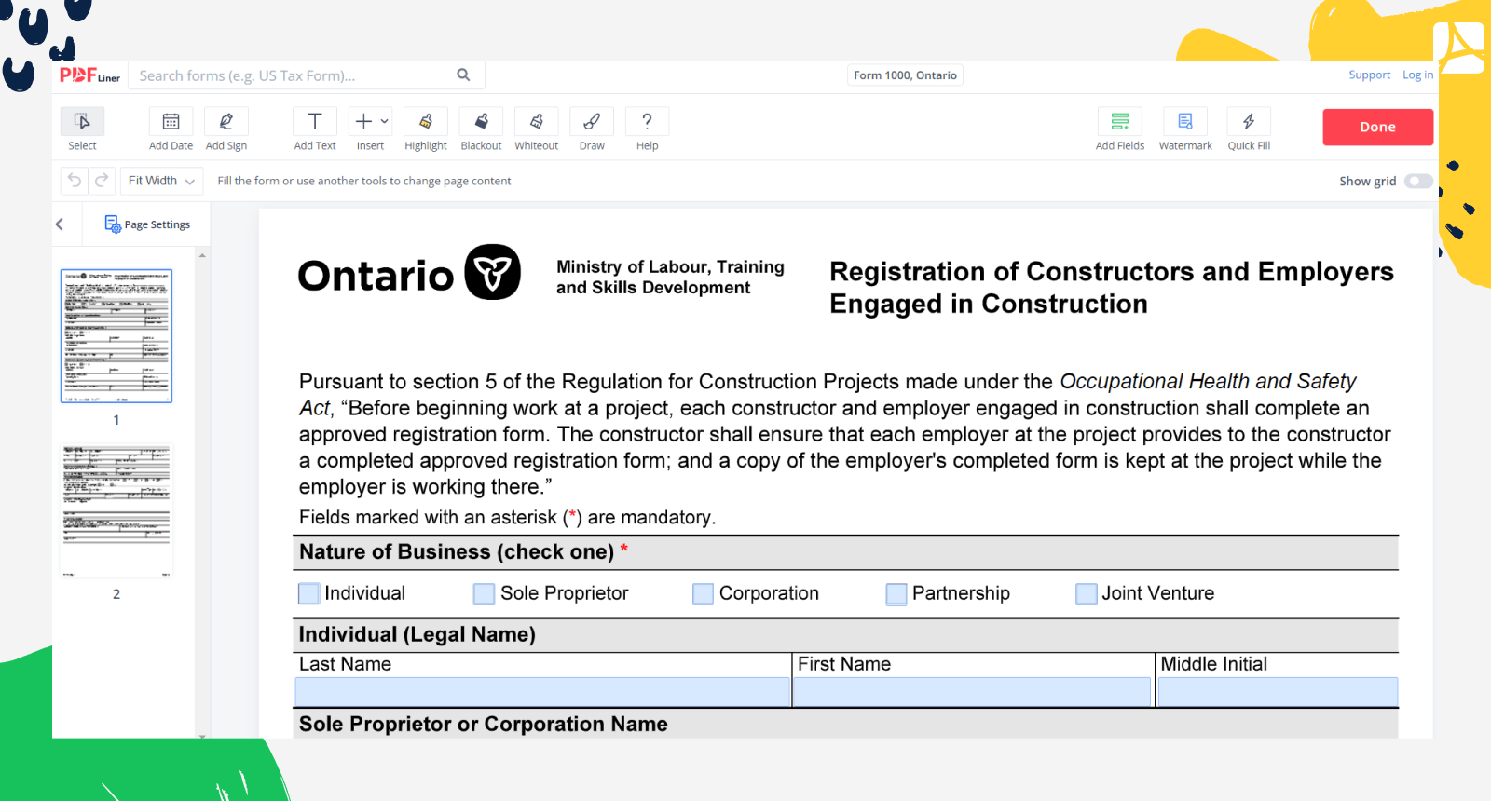
Task: Toggle the Show grid switch
Action: (1418, 181)
